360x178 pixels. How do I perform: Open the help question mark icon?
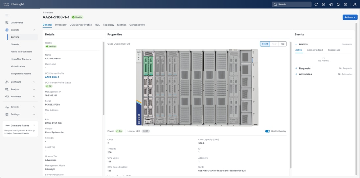click(x=345, y=4)
